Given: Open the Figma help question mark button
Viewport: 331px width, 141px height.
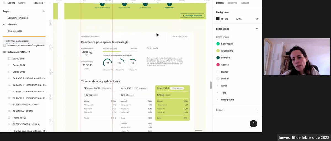Looking at the screenshot, I should [x=253, y=124].
